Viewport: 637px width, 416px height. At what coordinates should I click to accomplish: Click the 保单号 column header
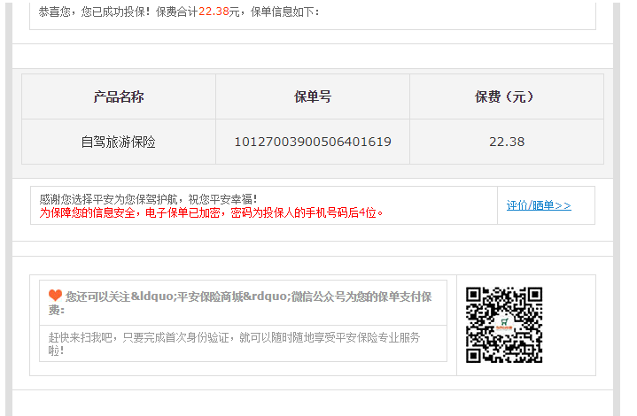(313, 96)
